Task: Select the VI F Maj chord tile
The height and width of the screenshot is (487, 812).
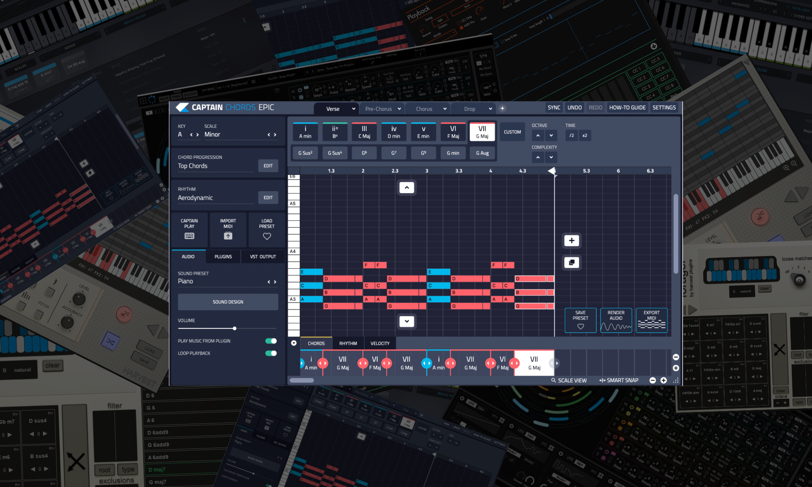Action: [x=453, y=132]
